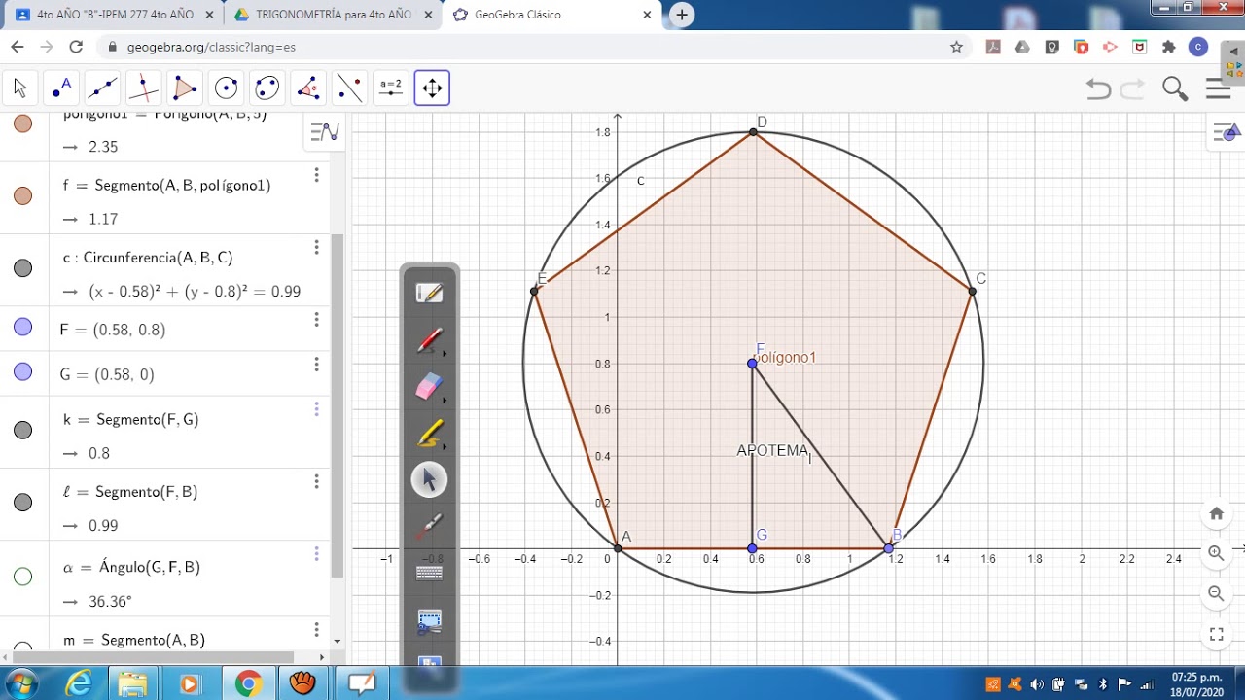Viewport: 1245px width, 700px height.
Task: Zoom out of the graphics view
Action: click(x=1216, y=593)
